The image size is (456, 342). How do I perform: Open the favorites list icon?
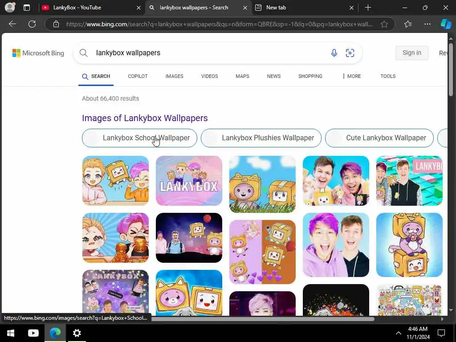[x=408, y=24]
